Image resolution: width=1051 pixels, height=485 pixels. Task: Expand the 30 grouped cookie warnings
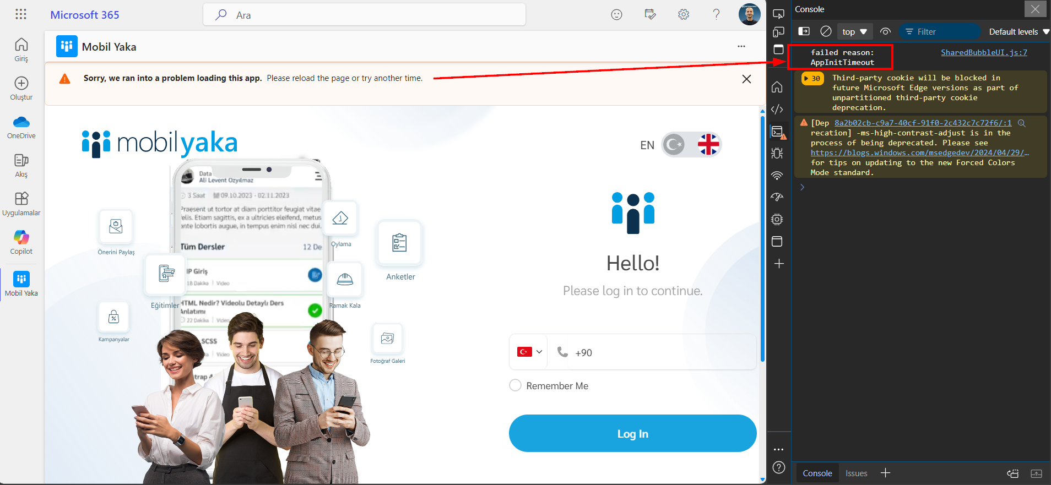pos(812,79)
